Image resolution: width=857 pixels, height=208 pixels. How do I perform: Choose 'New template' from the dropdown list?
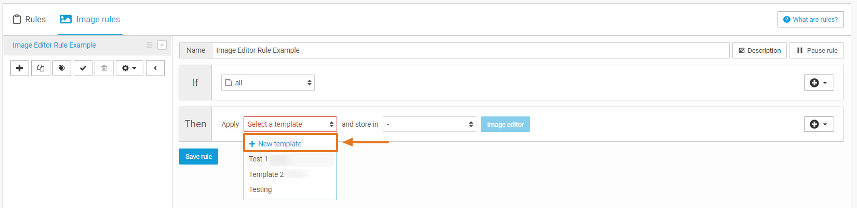click(x=280, y=144)
